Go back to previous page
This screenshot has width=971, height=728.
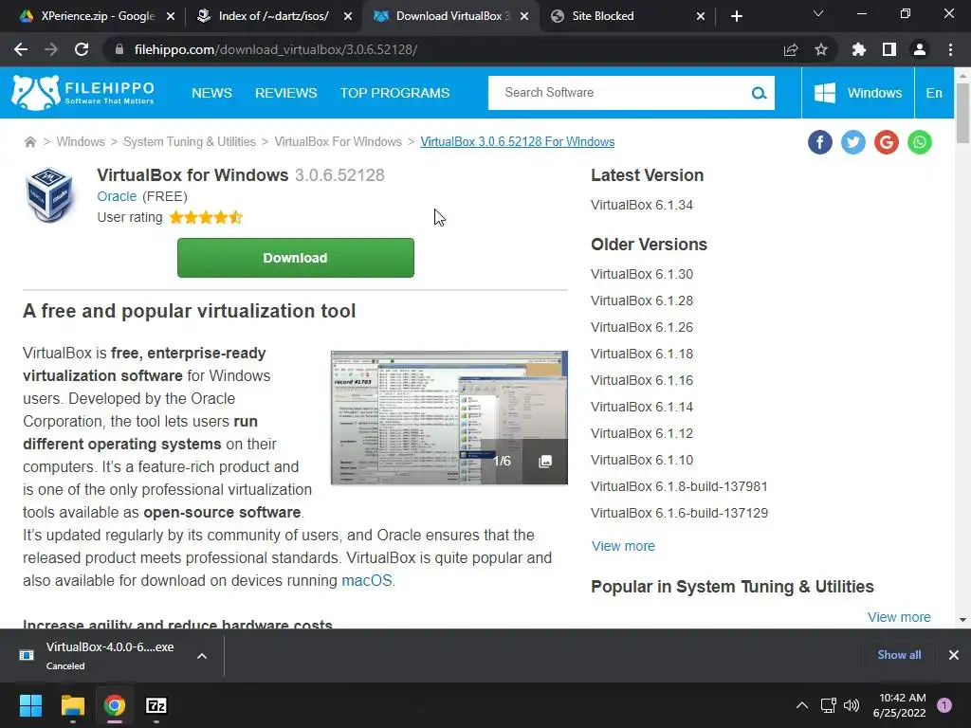click(21, 49)
